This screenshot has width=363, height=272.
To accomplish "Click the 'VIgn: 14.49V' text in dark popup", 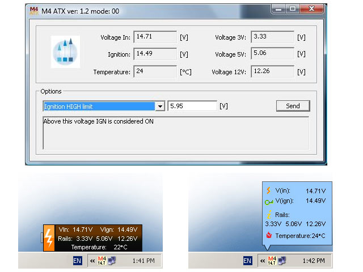I will pos(119,229).
